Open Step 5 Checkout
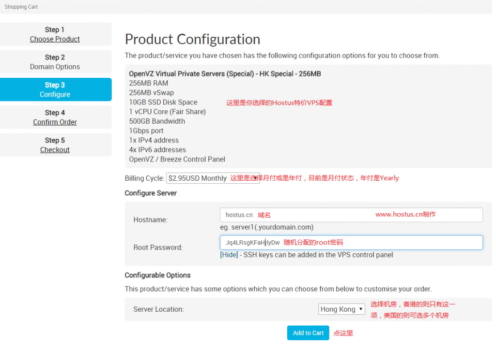Screen dimensions: 496x348 pyautogui.click(x=55, y=145)
